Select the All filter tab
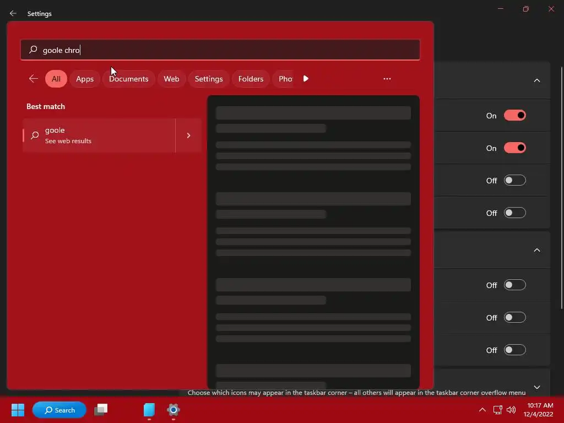Screen dimensions: 564x423 (x=56, y=79)
